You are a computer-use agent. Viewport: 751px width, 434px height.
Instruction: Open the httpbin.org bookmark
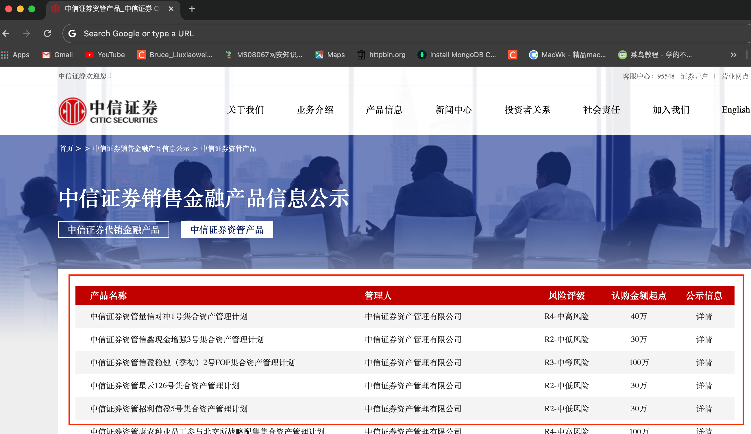coord(382,55)
